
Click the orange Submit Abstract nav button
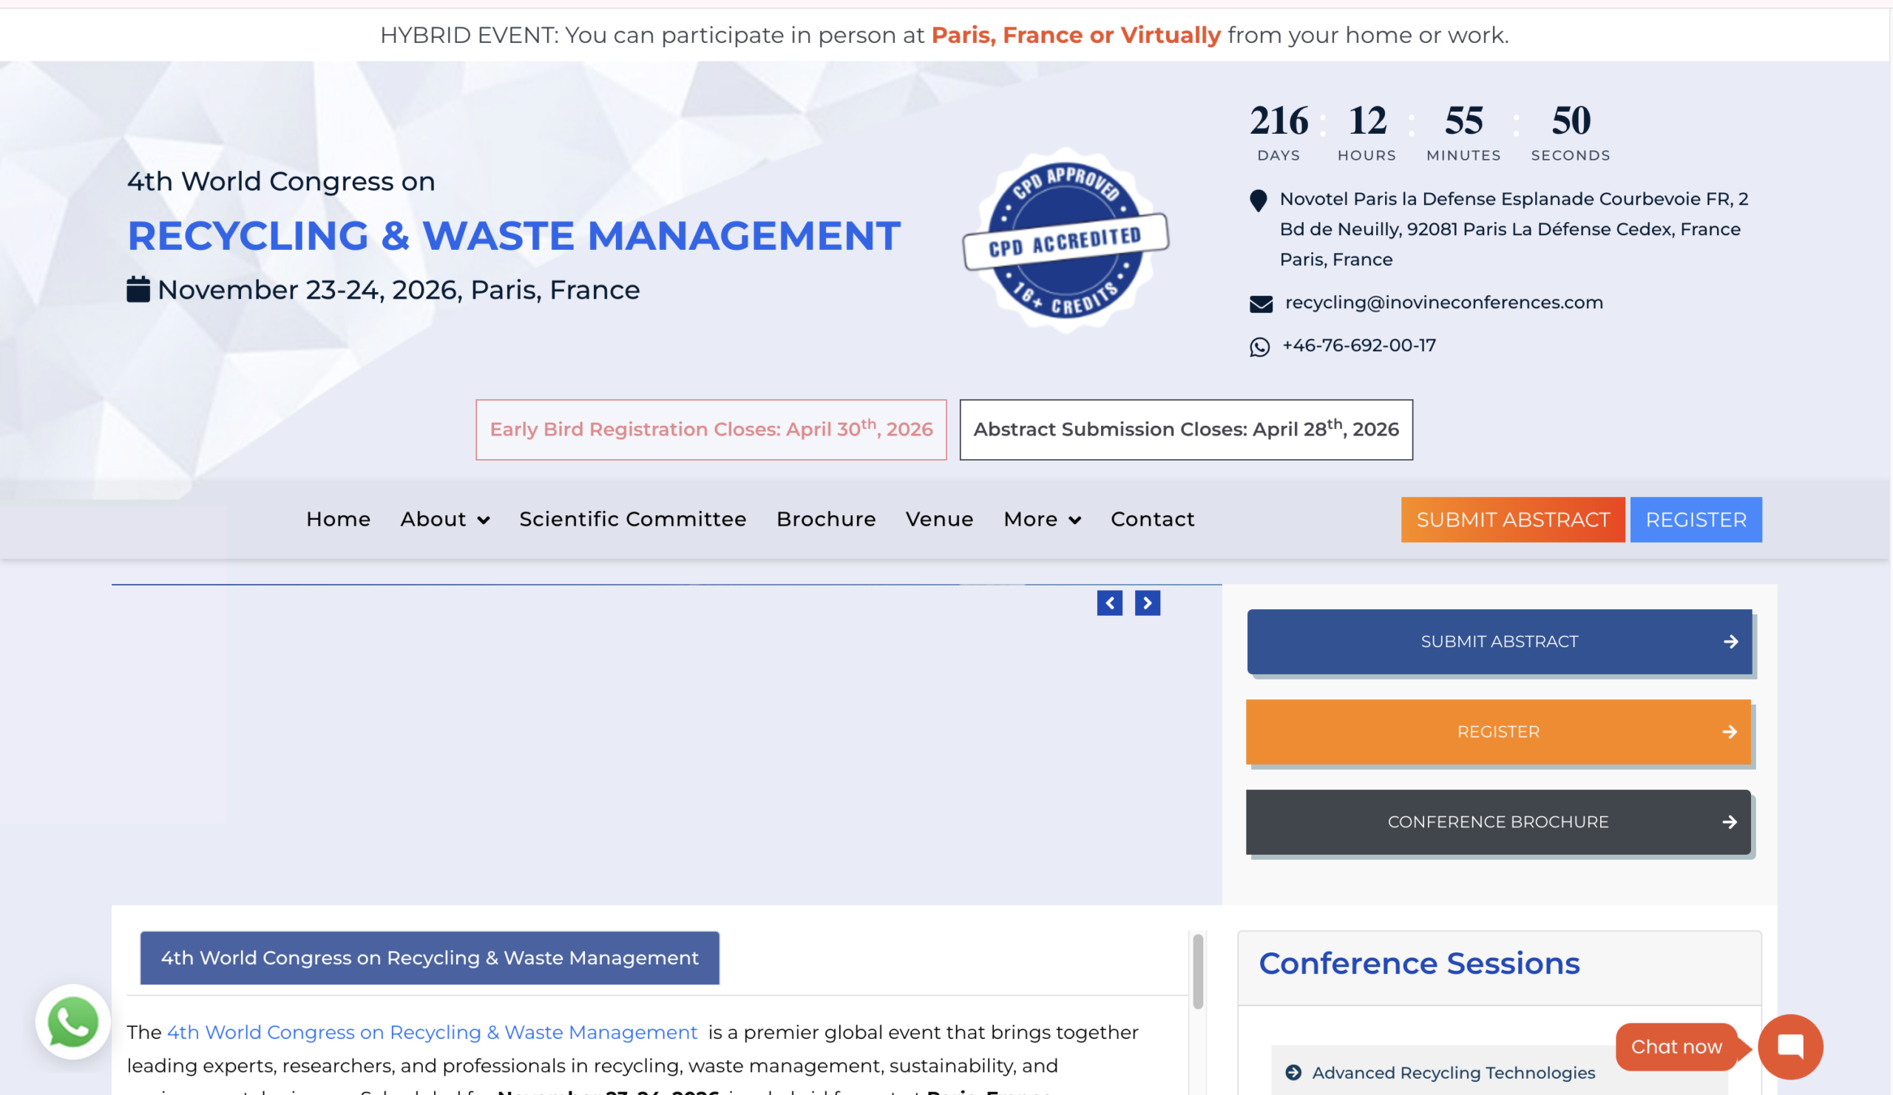(x=1512, y=520)
